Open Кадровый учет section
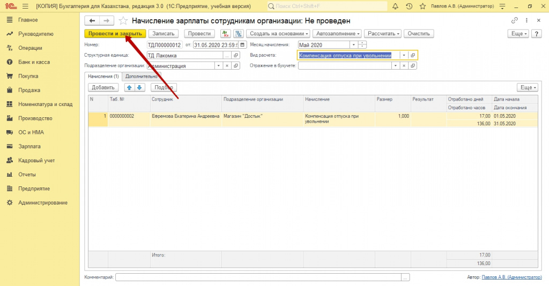The width and height of the screenshot is (549, 286). pos(36,161)
